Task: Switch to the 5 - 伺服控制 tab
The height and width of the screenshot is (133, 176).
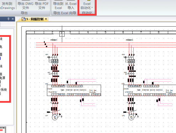Action: (x=34, y=19)
